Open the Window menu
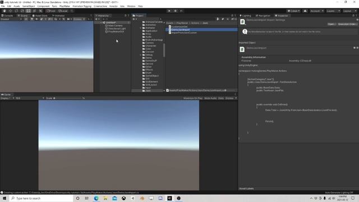This screenshot has height=202, width=359. (131, 6)
